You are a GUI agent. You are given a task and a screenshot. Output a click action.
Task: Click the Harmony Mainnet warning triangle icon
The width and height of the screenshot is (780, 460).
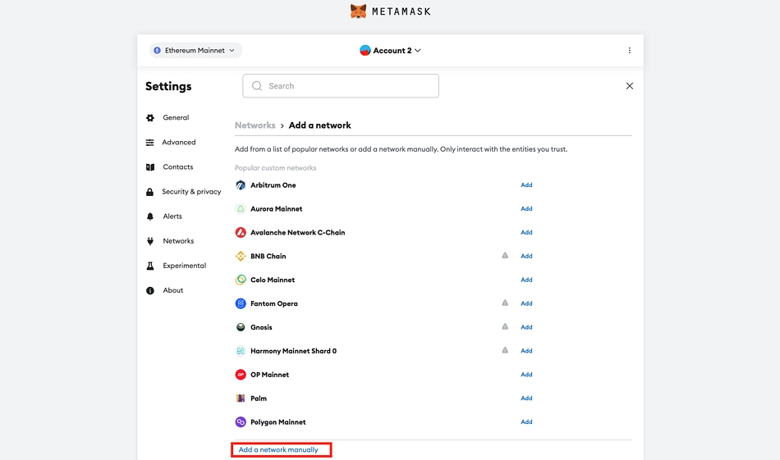pos(505,350)
